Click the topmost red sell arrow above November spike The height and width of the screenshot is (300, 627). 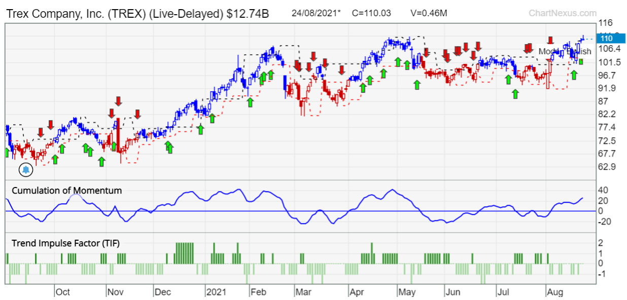coord(118,101)
